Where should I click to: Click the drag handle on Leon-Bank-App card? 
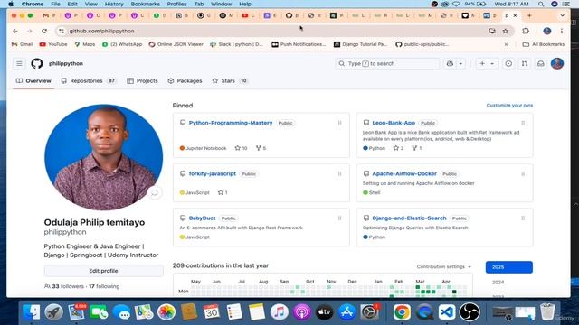[523, 123]
